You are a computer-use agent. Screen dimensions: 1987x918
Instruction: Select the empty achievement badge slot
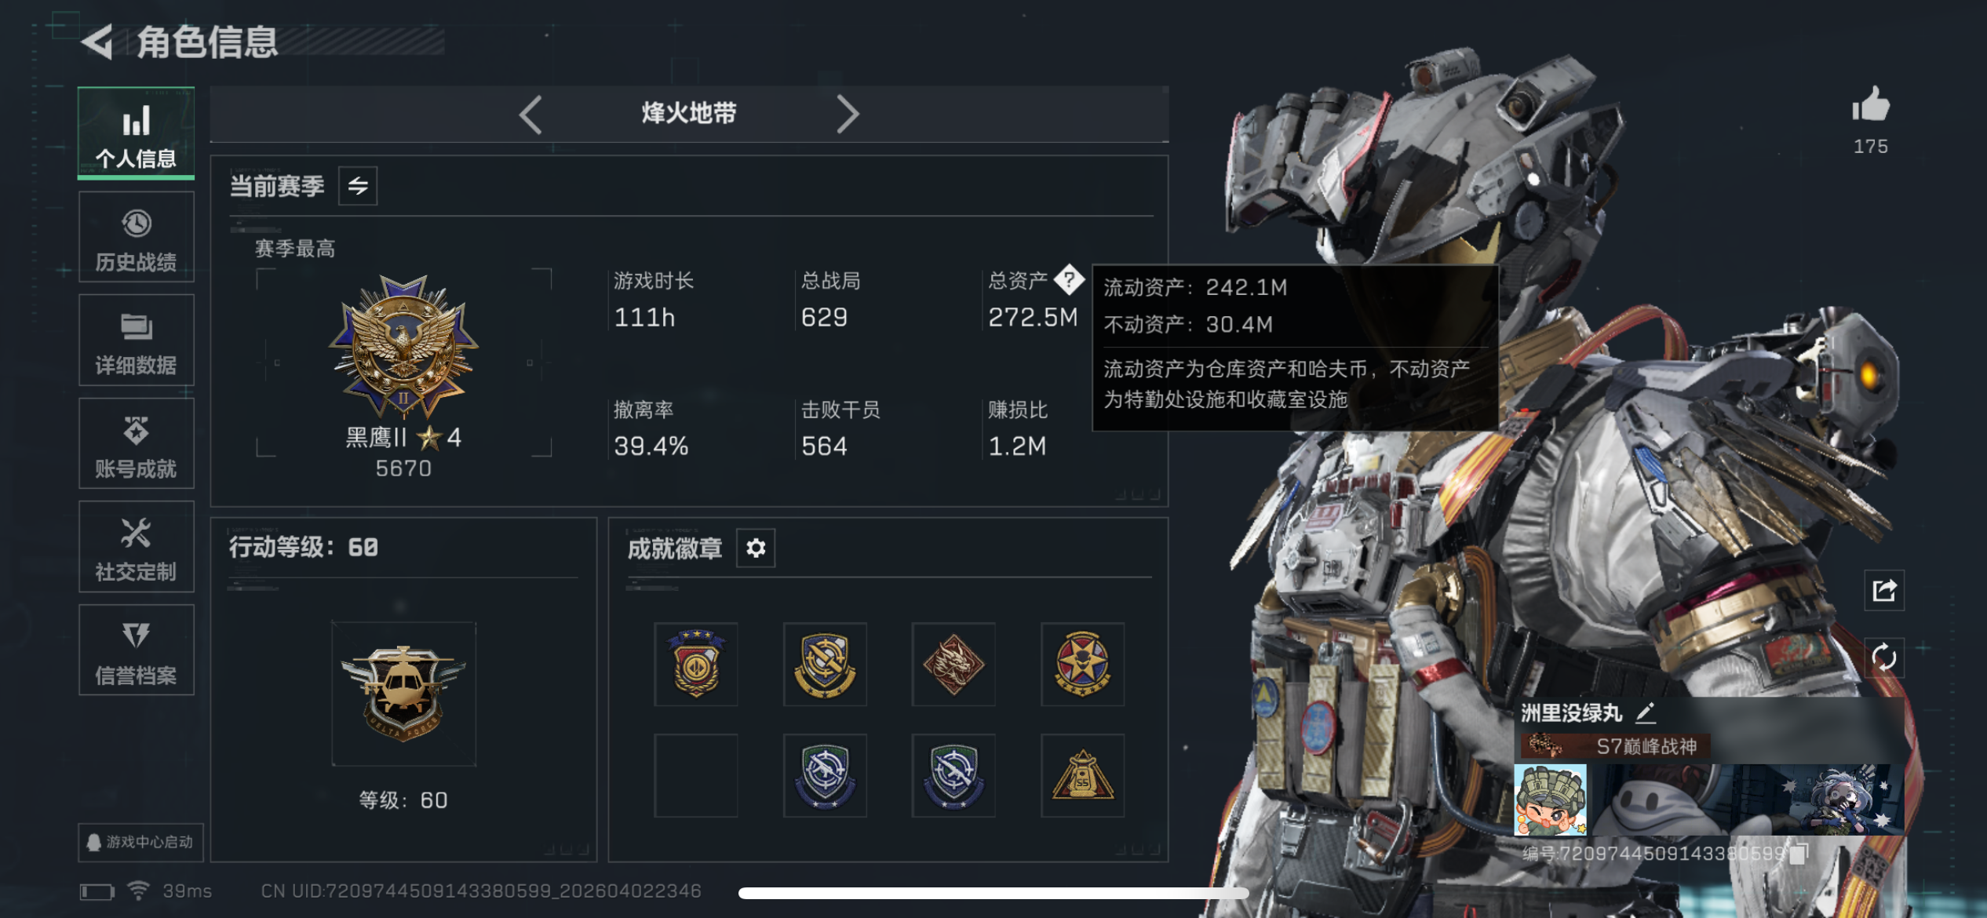696,776
